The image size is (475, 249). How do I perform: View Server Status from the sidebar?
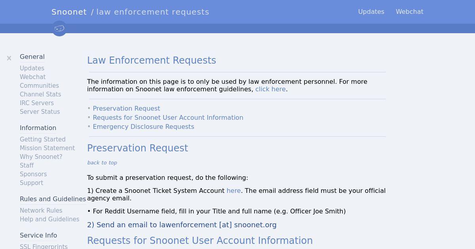click(40, 112)
